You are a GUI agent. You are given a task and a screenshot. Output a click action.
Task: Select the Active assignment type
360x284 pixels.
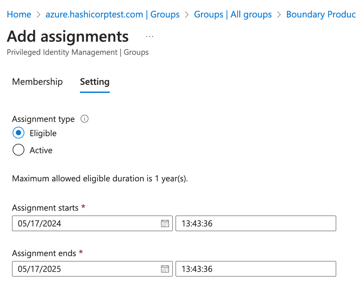click(x=18, y=150)
